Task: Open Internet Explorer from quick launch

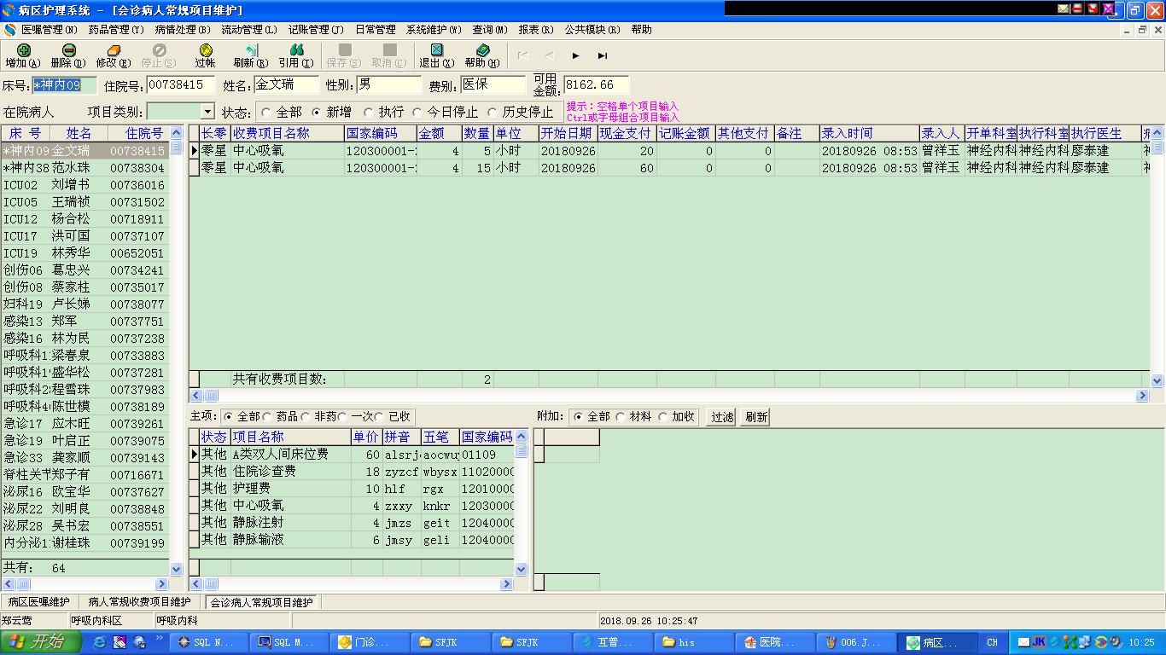Action: [99, 642]
